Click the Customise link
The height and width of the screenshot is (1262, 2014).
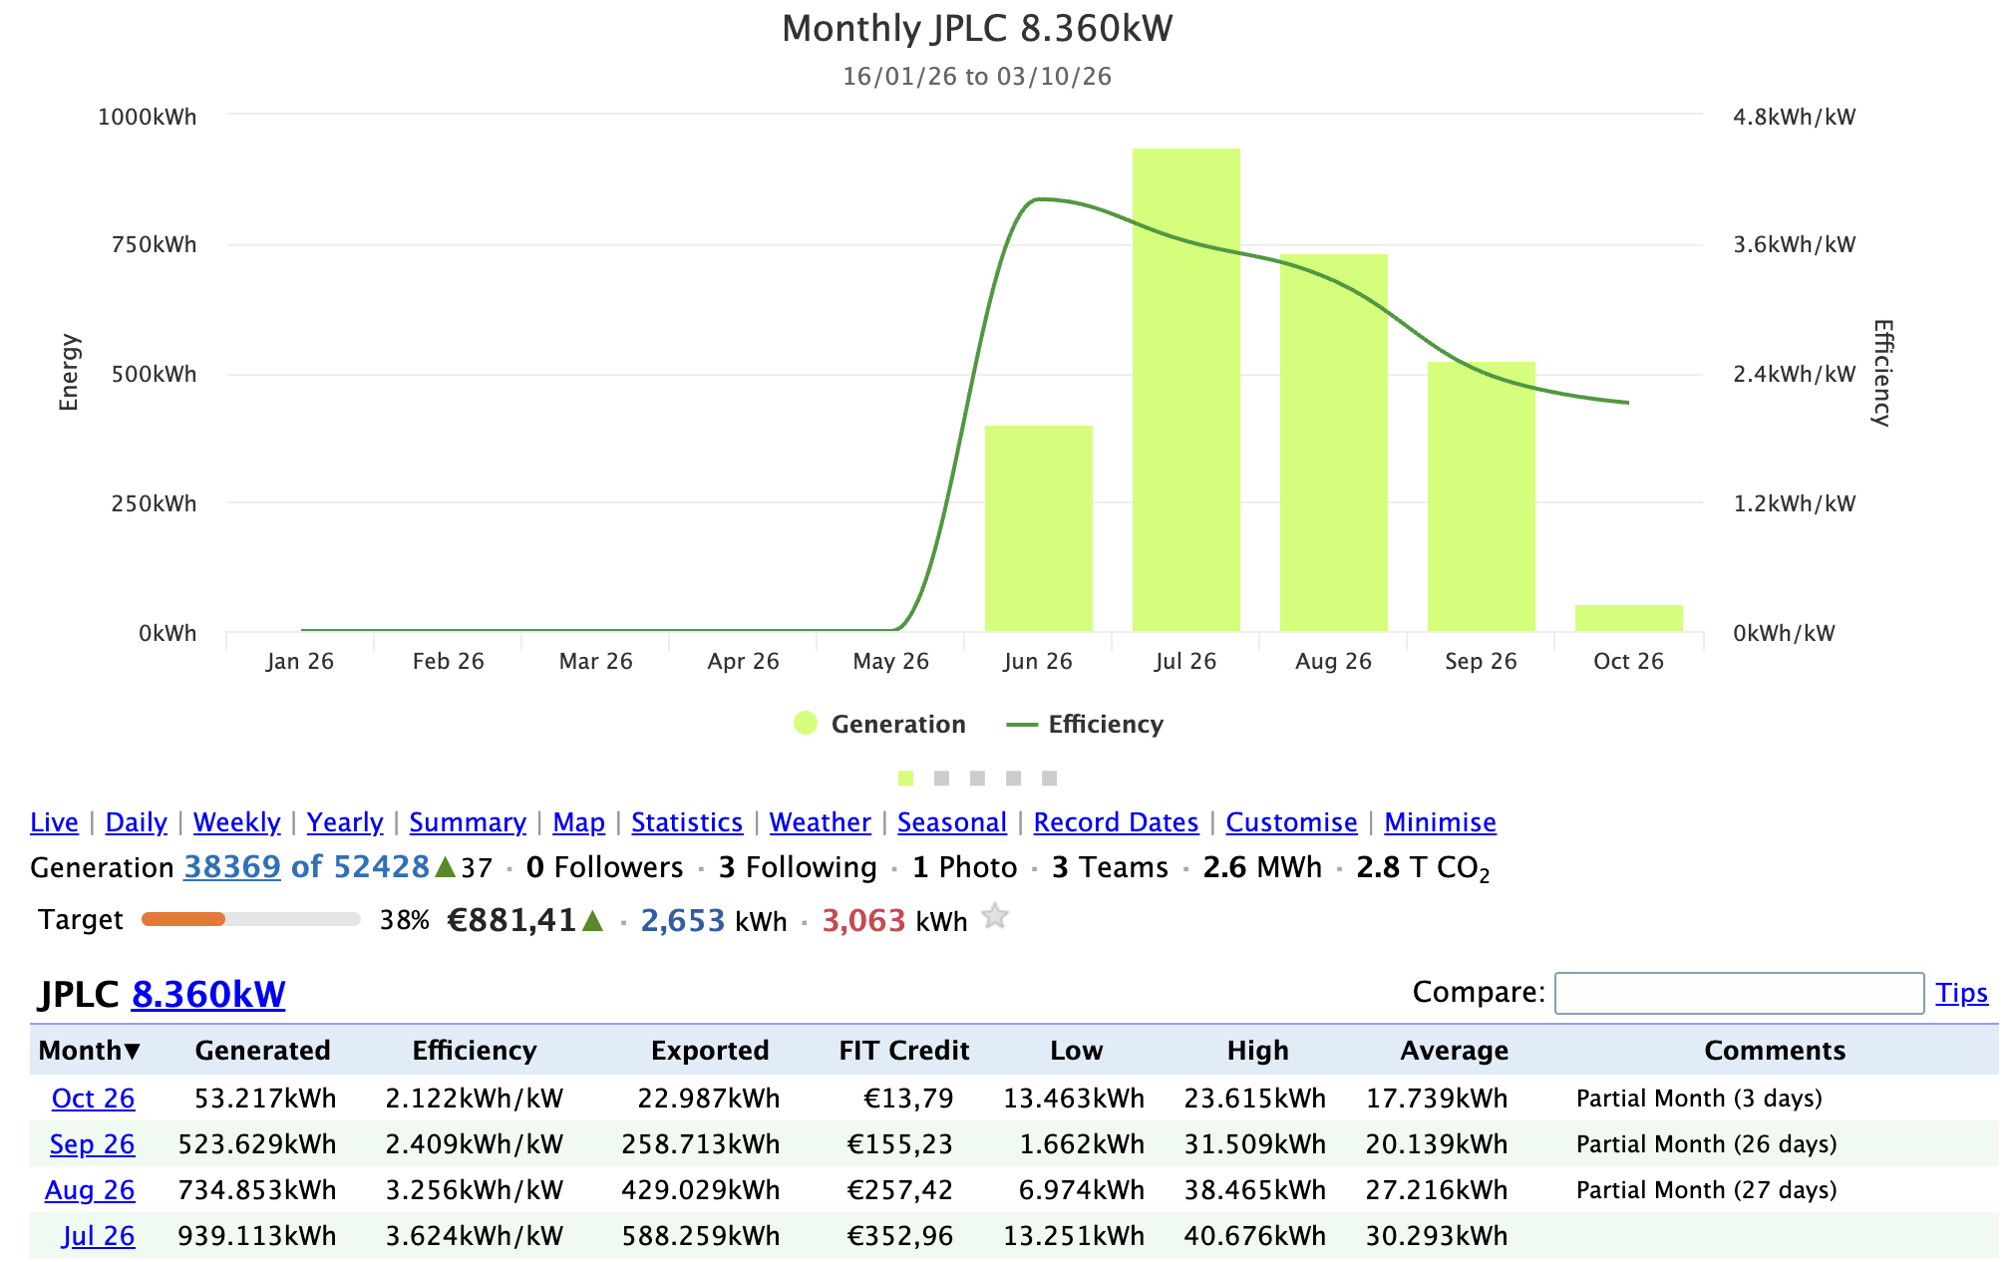1292,822
